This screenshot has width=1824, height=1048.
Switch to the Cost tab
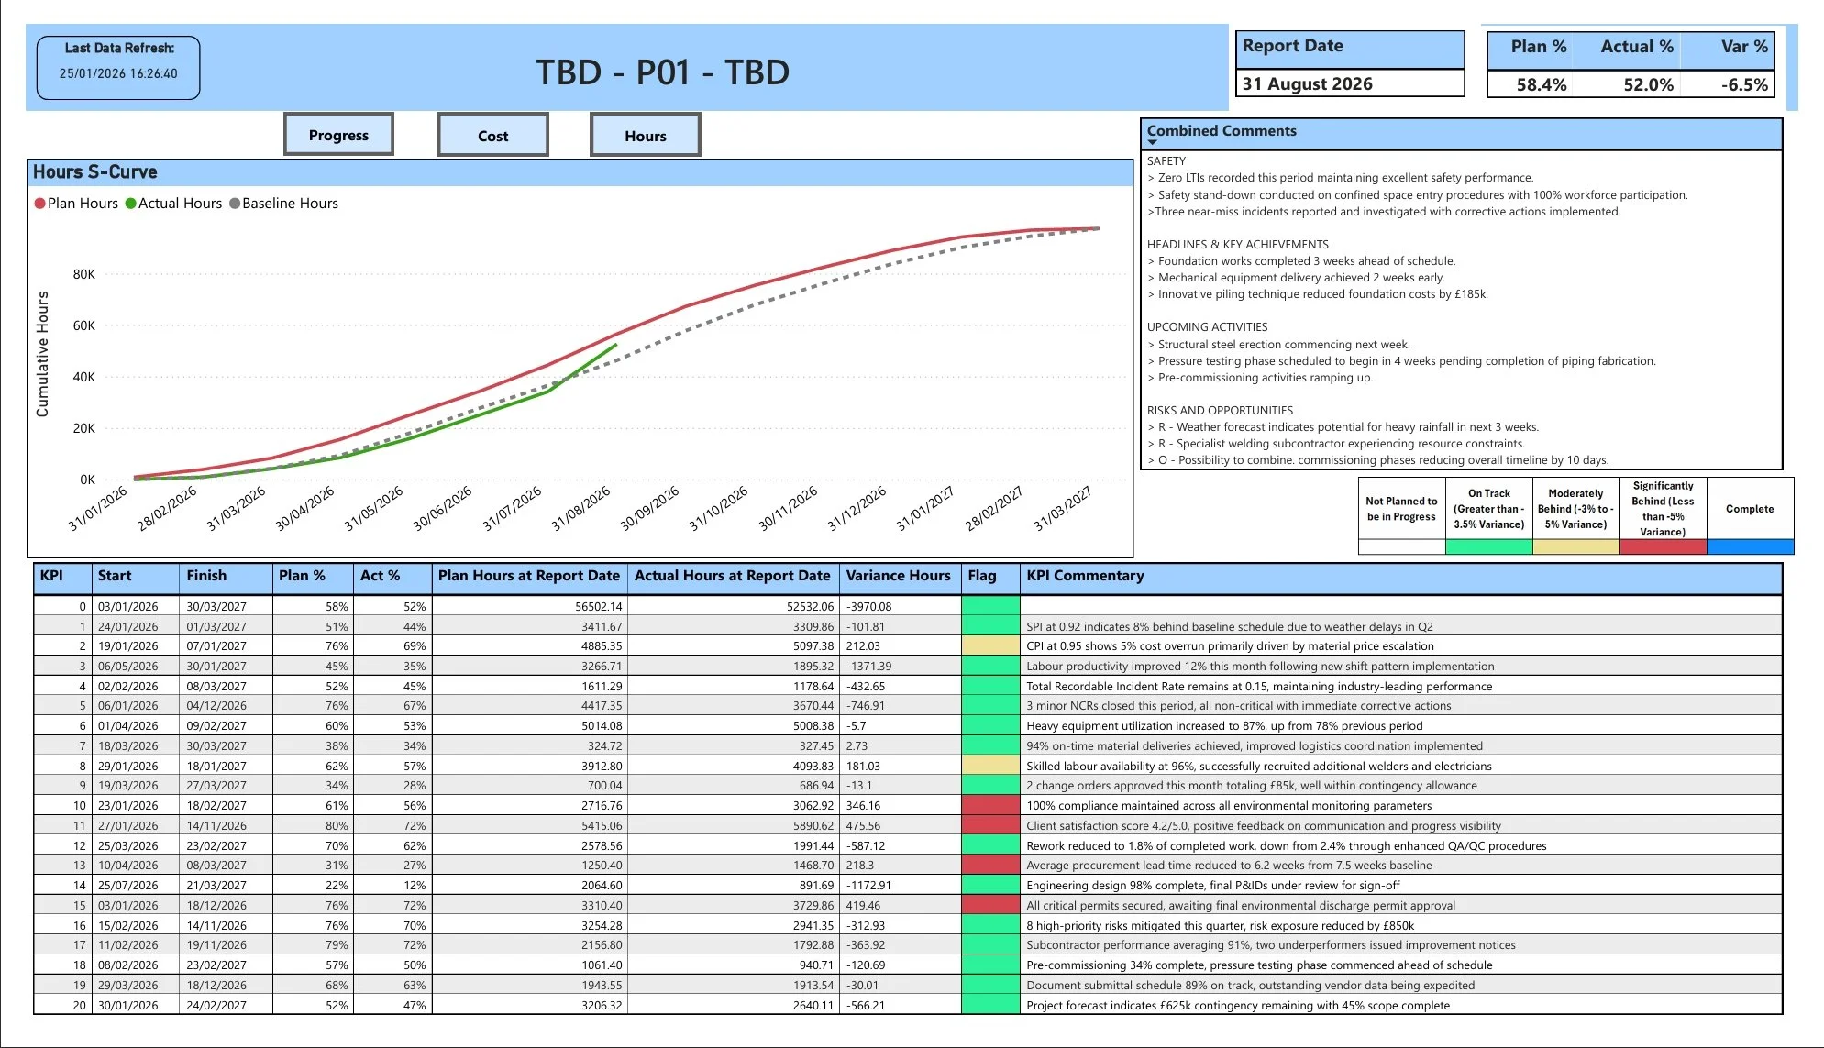click(x=492, y=134)
